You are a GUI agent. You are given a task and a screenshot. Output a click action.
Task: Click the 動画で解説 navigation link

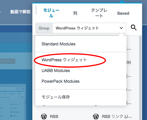coord(20,12)
